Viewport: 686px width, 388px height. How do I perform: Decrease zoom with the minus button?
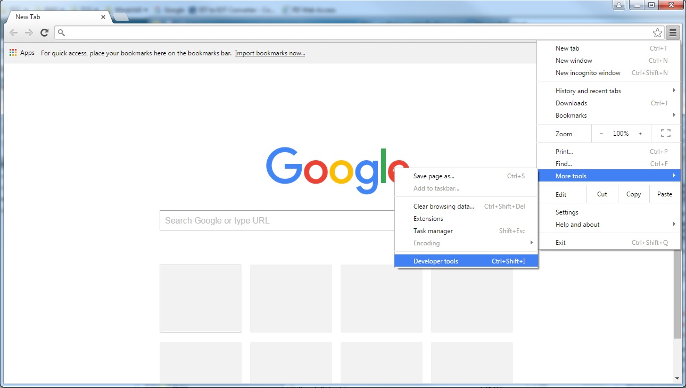click(x=601, y=134)
